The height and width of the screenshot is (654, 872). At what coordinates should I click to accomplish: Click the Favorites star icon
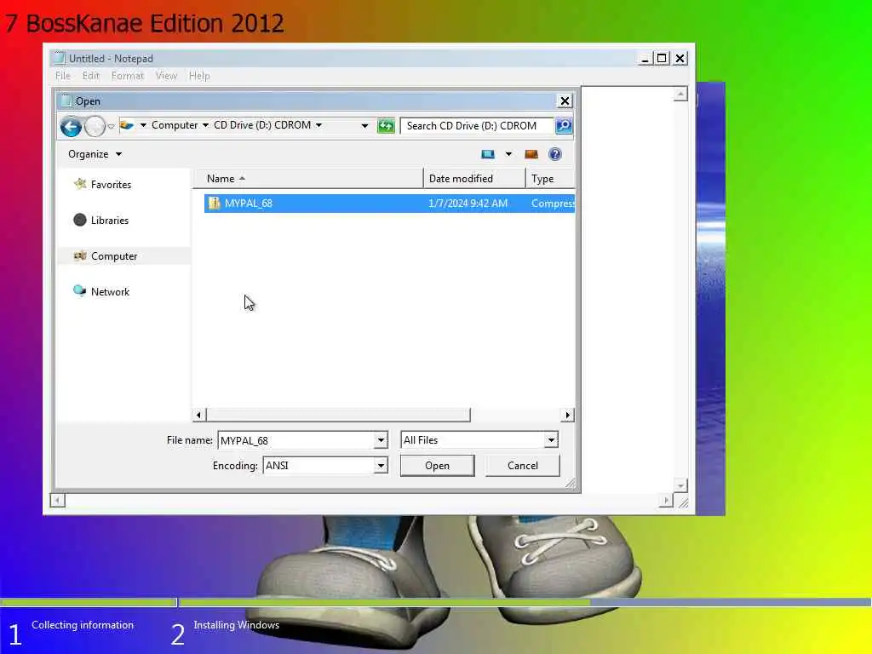click(x=80, y=184)
